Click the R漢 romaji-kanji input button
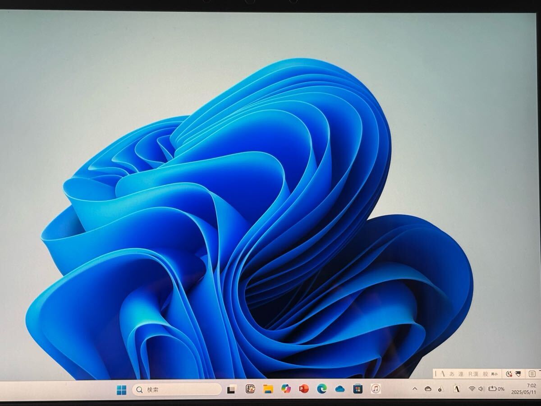 pos(473,374)
